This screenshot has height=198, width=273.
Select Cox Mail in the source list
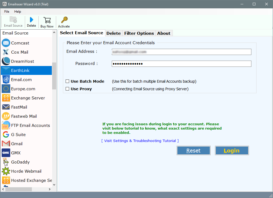point(26,52)
